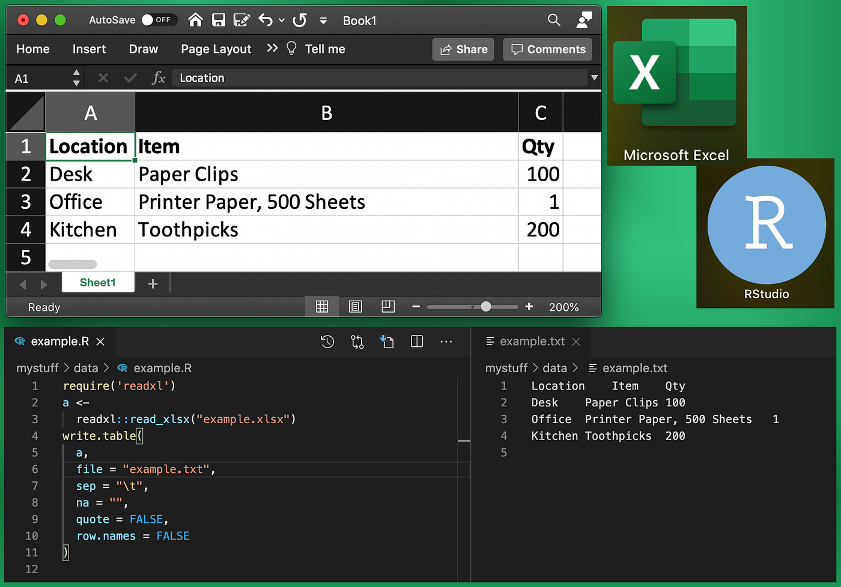The image size is (841, 587).
Task: Click the previous sheet arrow
Action: 23,284
